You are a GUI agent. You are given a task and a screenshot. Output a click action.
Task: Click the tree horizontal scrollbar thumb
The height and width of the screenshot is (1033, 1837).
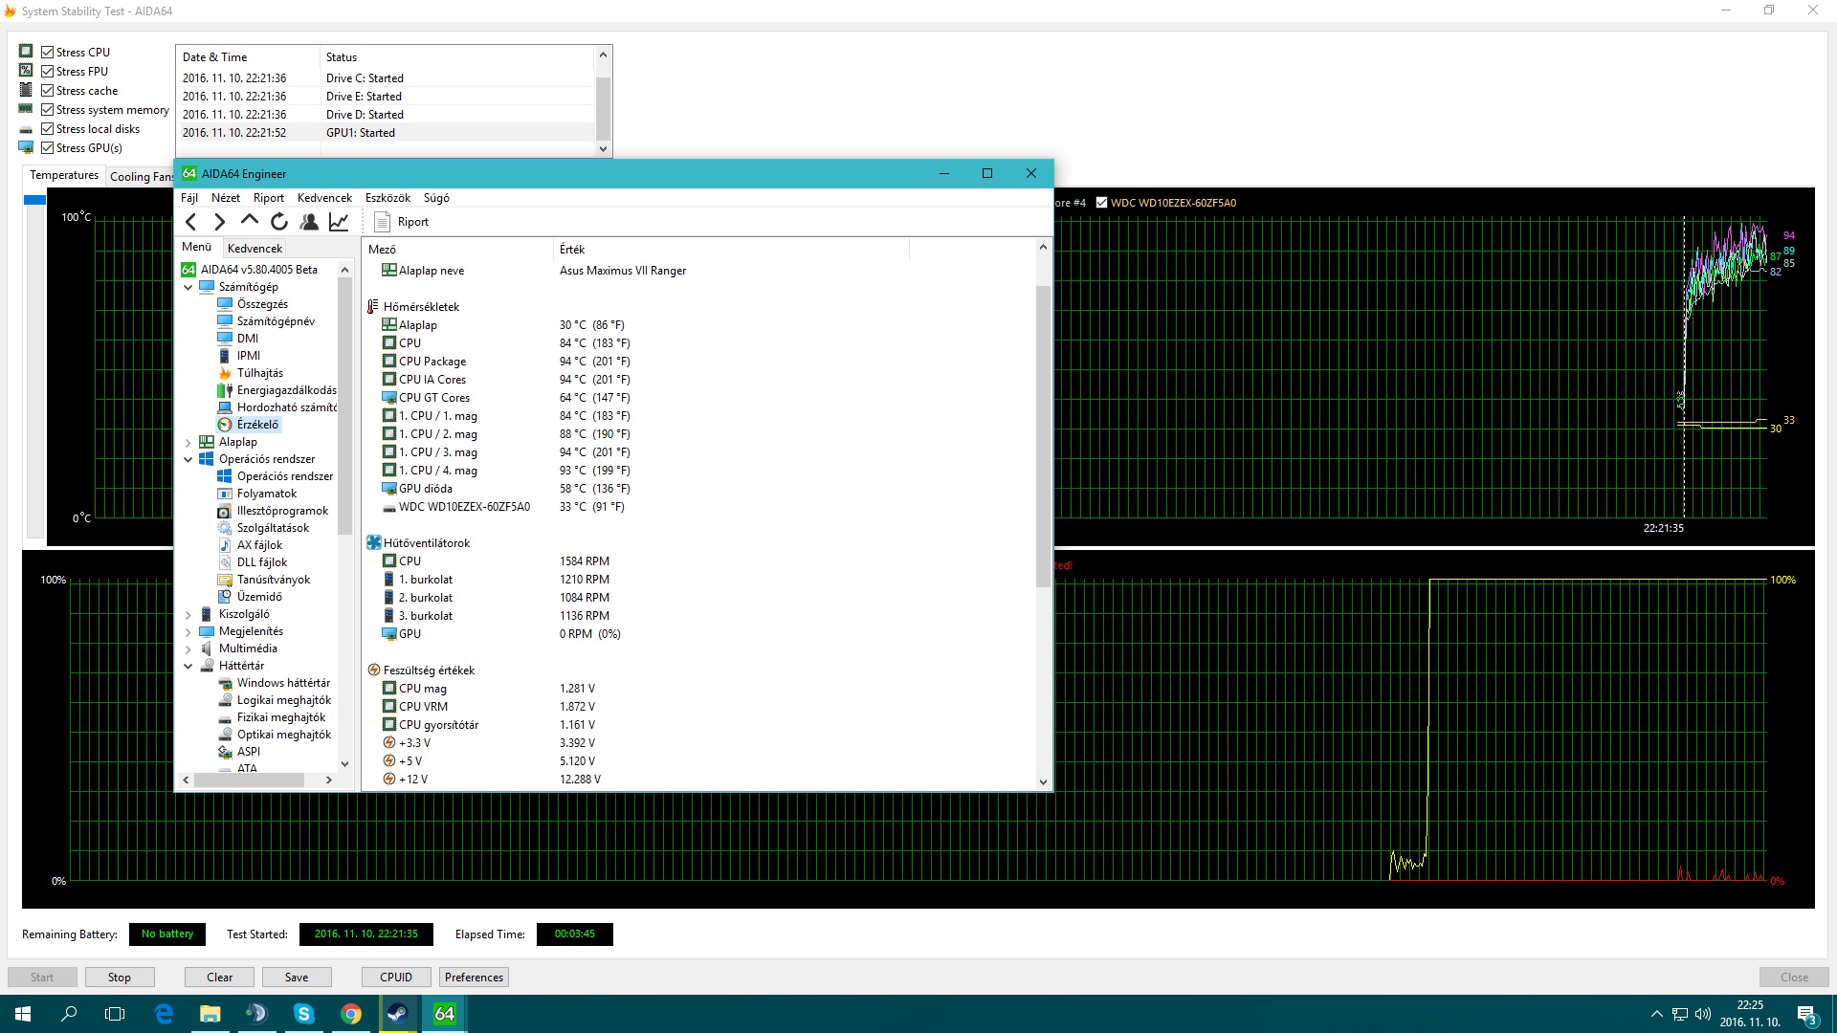click(x=249, y=780)
